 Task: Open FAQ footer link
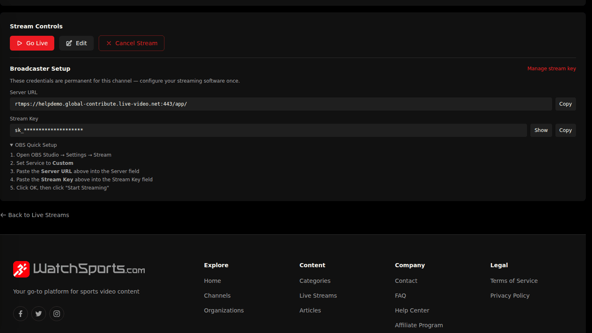coord(400,296)
